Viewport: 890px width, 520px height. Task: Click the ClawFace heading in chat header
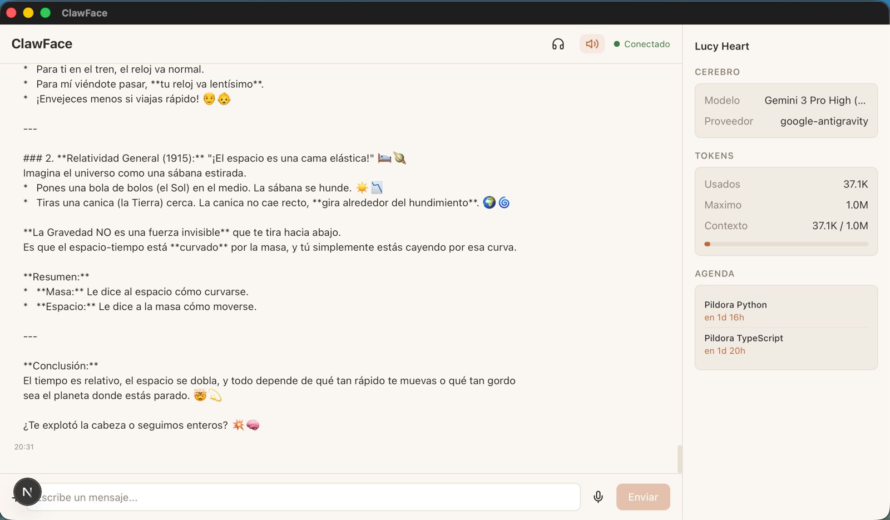pos(42,44)
